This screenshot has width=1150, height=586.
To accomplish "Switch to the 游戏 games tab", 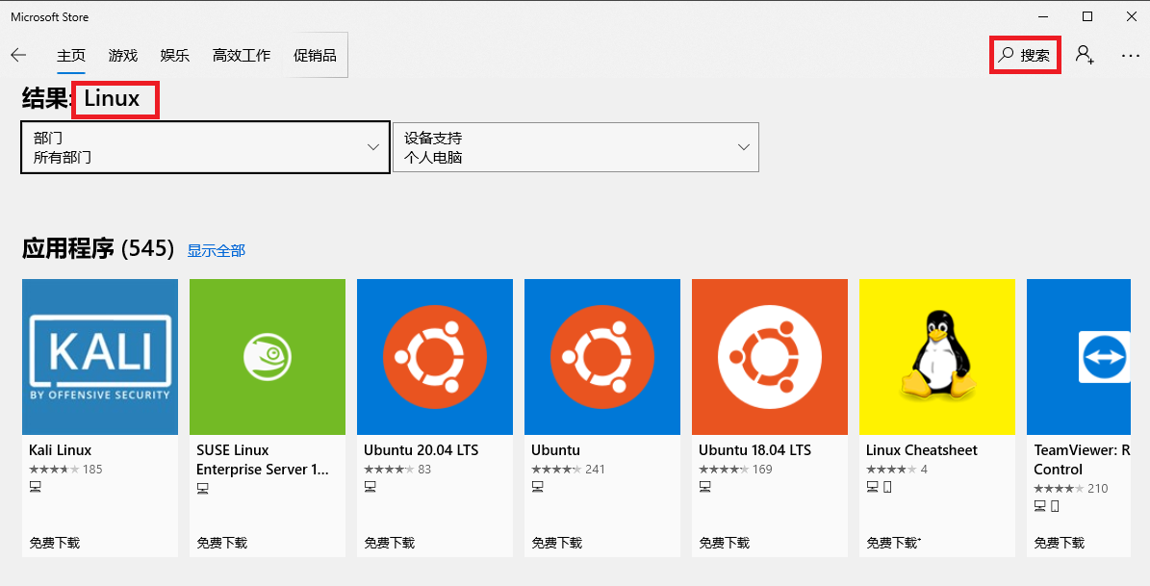I will click(x=122, y=55).
